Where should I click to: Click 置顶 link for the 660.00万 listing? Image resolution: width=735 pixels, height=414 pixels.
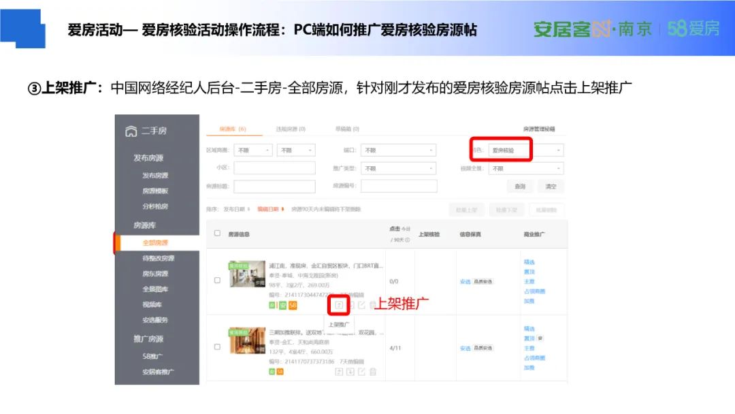tap(529, 338)
